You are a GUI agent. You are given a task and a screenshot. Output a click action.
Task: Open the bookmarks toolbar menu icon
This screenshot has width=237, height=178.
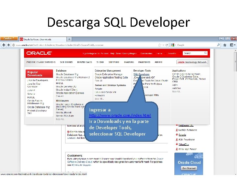point(232,45)
